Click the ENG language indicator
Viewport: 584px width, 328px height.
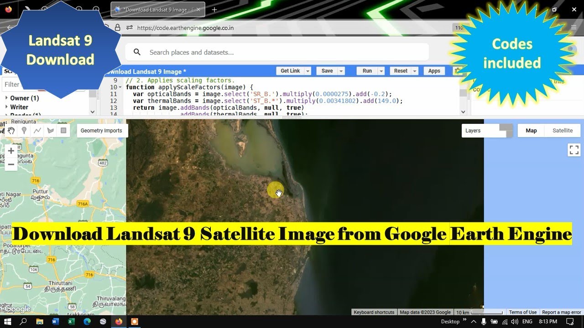(527, 321)
